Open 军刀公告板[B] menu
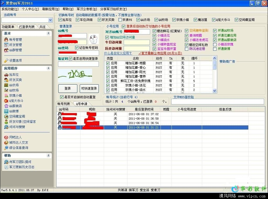 pos(87,9)
